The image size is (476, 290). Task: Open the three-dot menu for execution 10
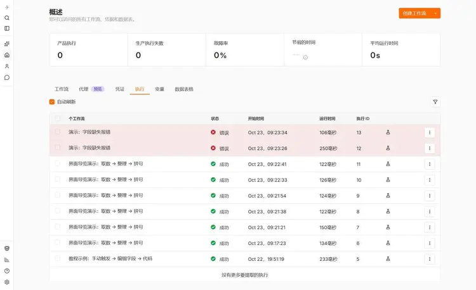[430, 180]
